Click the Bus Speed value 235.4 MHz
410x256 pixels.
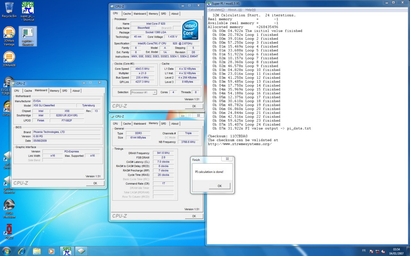[x=143, y=78]
